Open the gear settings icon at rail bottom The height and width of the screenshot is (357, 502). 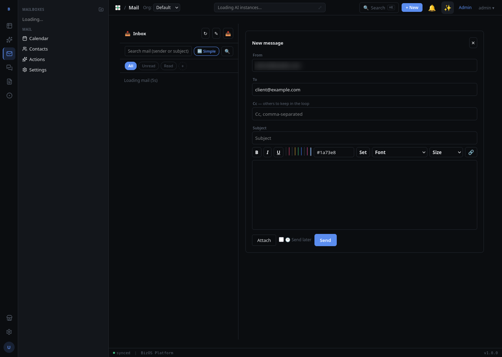9,332
